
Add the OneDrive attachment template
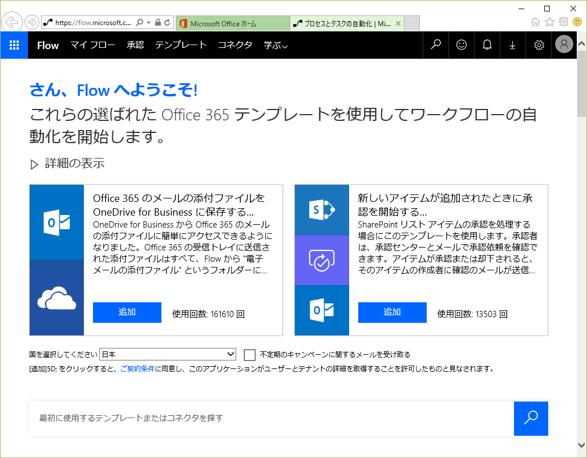[127, 312]
